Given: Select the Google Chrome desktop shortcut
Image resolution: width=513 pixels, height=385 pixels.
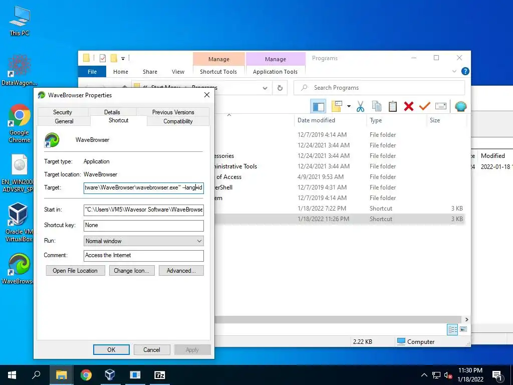Looking at the screenshot, I should tap(20, 124).
